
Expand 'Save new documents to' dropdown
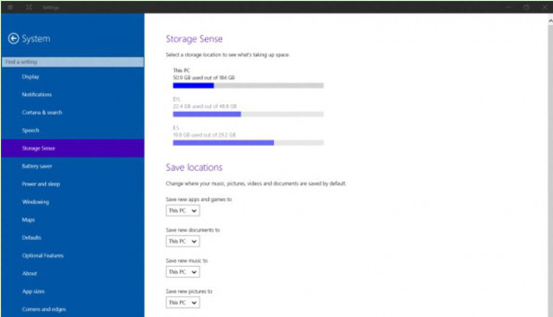(x=182, y=241)
